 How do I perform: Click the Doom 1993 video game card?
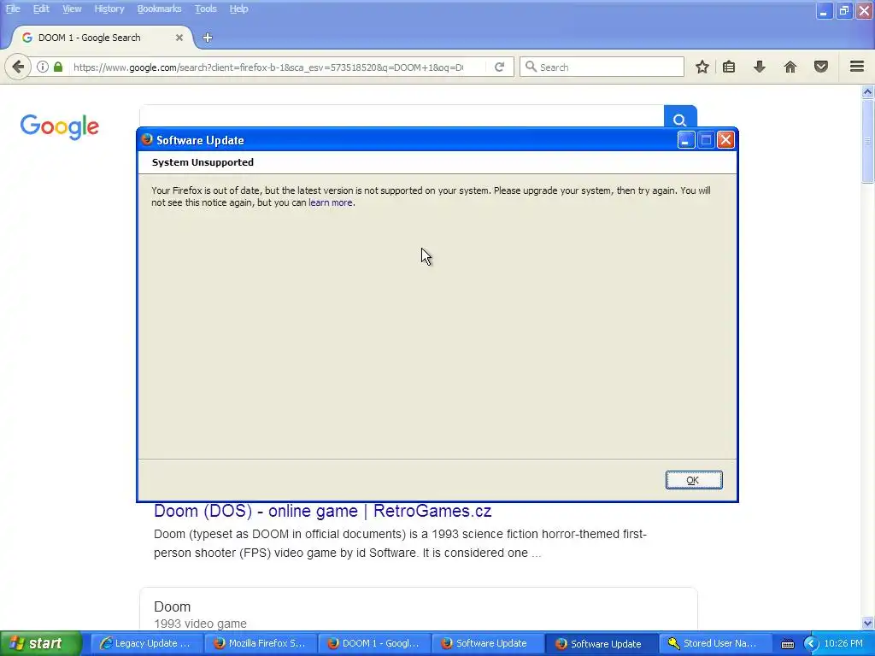point(419,609)
